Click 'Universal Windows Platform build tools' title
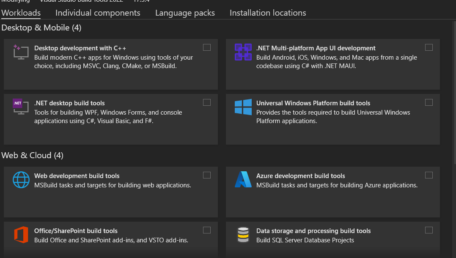The image size is (456, 258). 313,103
